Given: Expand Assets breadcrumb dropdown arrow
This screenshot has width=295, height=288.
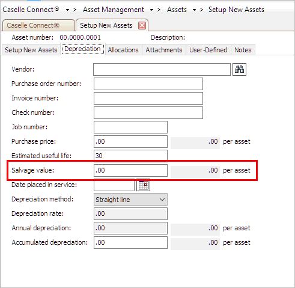Looking at the screenshot, I should click(194, 10).
